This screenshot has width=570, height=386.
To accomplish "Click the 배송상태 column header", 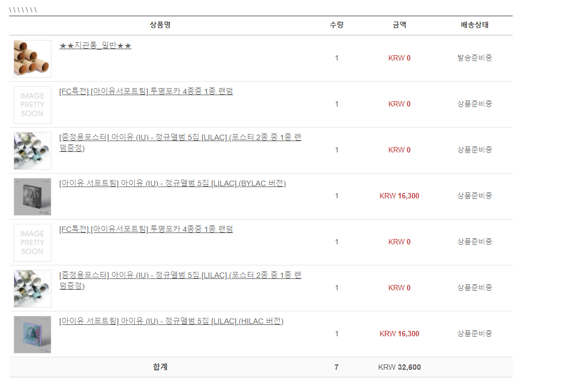I will point(475,25).
